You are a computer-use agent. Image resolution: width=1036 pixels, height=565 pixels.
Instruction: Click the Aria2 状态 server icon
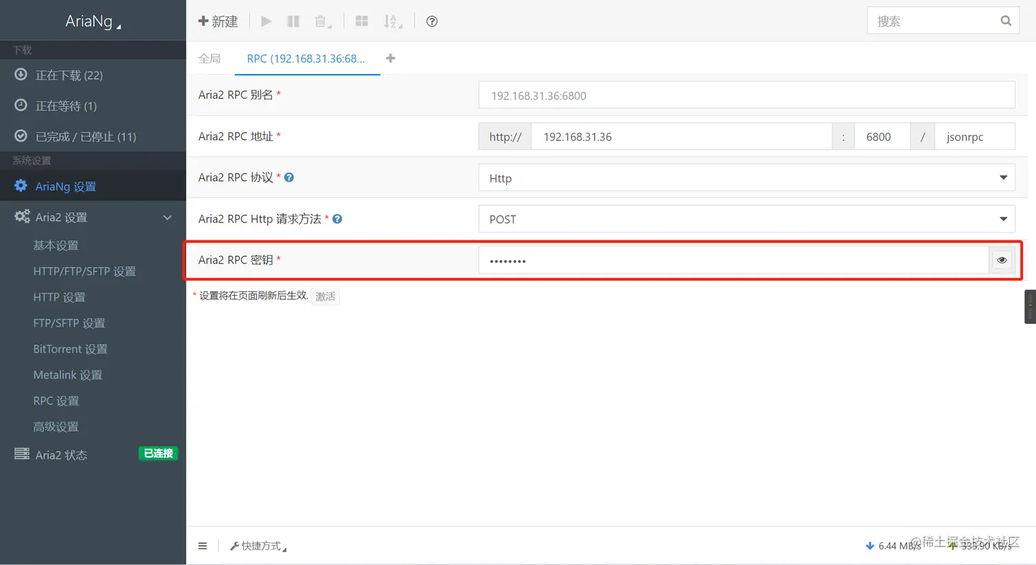pyautogui.click(x=22, y=454)
